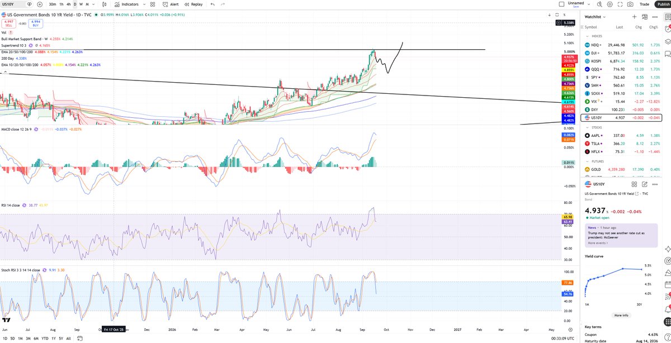Click the Publish button
671x343 pixels.
(x=663, y=4)
